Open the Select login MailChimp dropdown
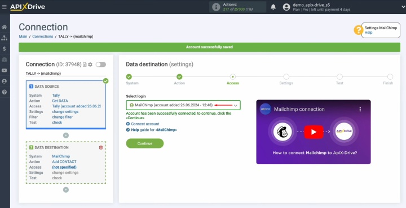 click(x=183, y=105)
